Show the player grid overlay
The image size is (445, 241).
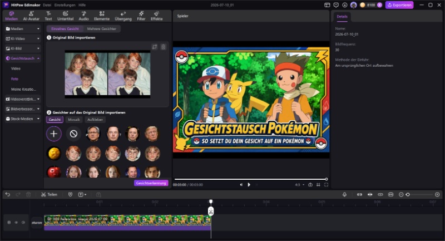(318, 185)
